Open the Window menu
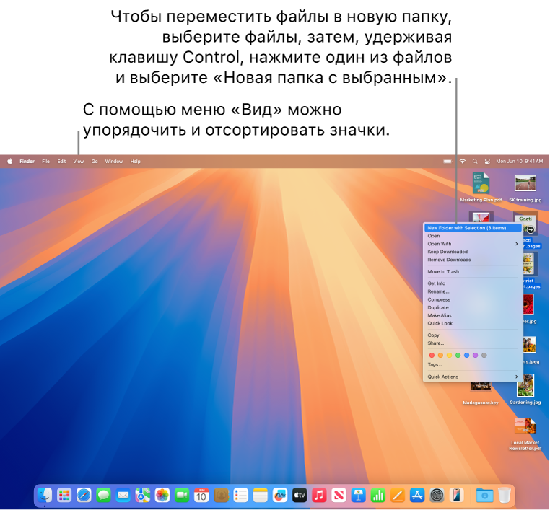Image resolution: width=550 pixels, height=510 pixels. click(x=113, y=162)
